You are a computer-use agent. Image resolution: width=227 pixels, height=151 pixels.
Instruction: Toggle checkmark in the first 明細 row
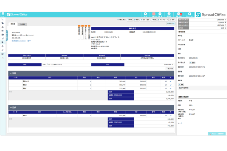pos(171,82)
